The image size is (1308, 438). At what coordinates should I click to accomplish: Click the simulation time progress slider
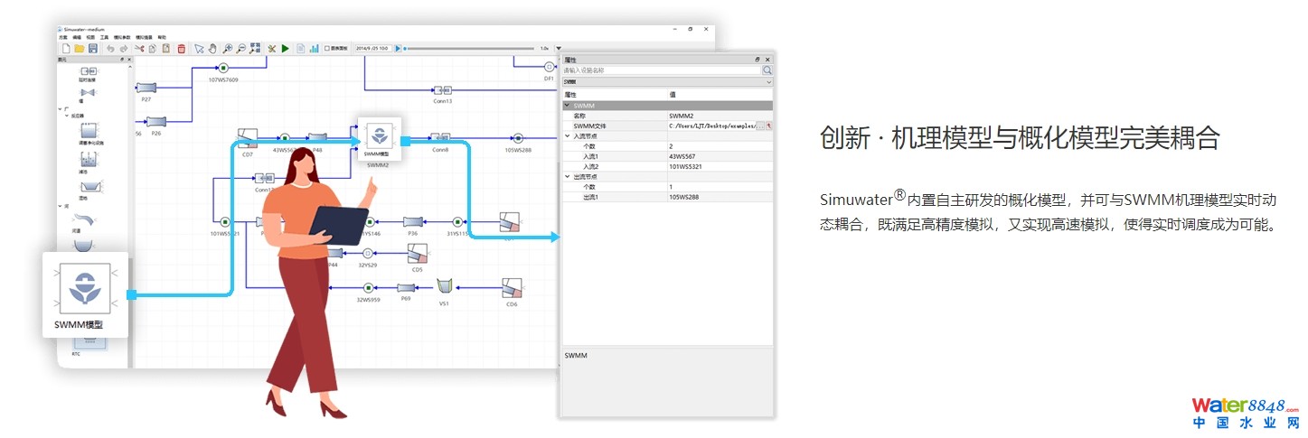pyautogui.click(x=470, y=48)
